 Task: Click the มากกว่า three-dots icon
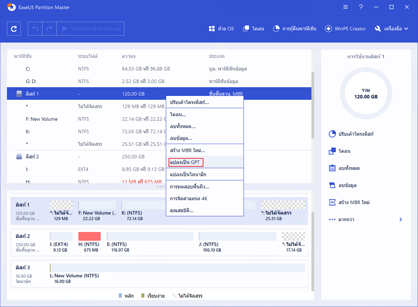(x=332, y=219)
